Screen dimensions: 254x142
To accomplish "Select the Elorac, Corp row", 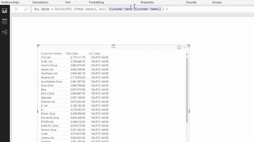I will [75, 114].
